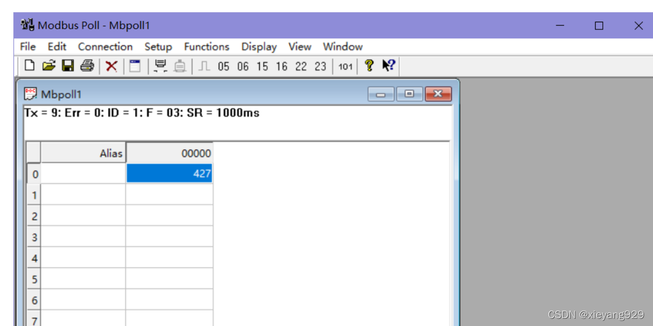Click the 00000 column header
653x326 pixels.
(x=170, y=153)
